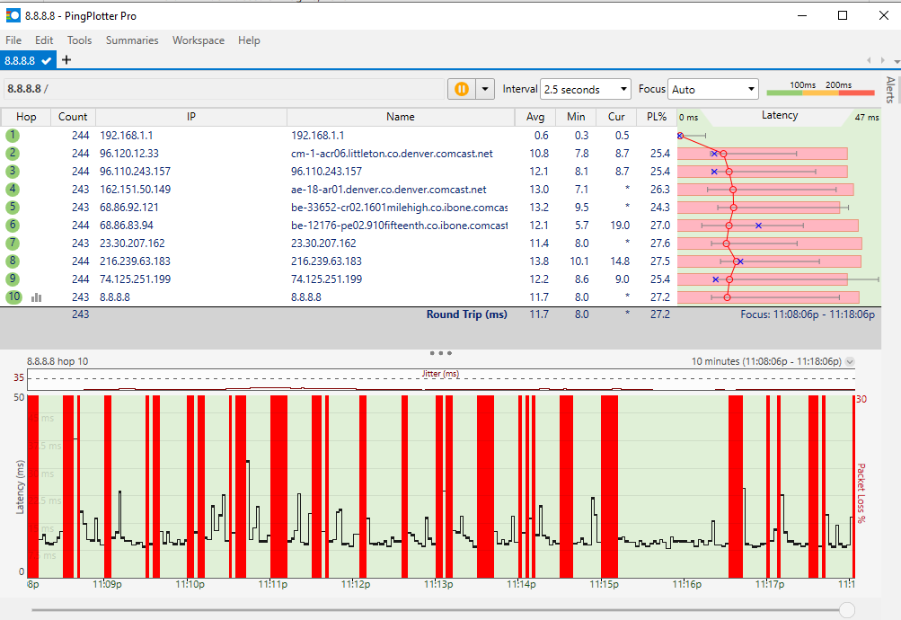Select IP 68.86.92.121 in hop 5
The width and height of the screenshot is (901, 620).
tap(129, 208)
